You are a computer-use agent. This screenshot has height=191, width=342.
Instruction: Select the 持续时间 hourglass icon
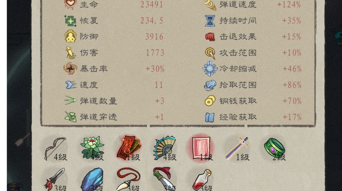point(210,21)
